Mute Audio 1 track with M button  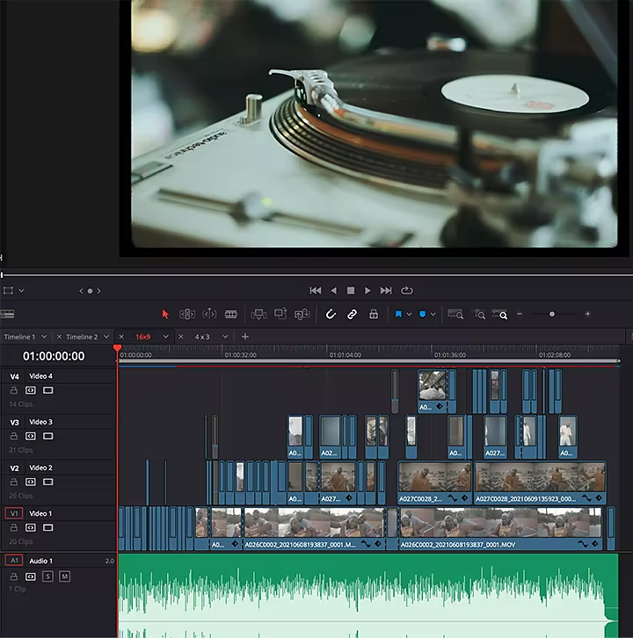[x=64, y=576]
